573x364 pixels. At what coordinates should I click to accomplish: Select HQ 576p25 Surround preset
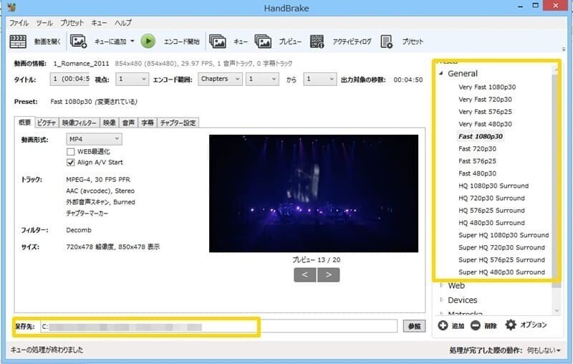tap(491, 211)
